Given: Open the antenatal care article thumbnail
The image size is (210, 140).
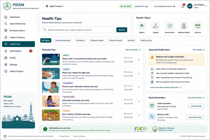Looking at the screenshot, I should [51, 101].
